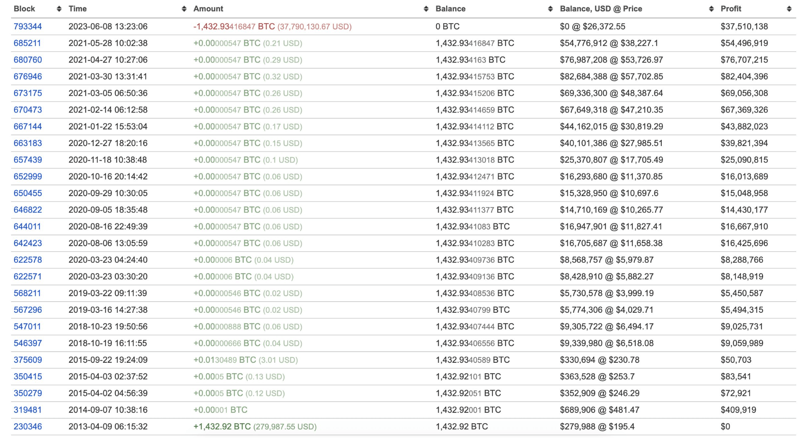Select price cell $8,428,910 @ $5,882.27
Image resolution: width=802 pixels, height=441 pixels.
click(x=607, y=277)
